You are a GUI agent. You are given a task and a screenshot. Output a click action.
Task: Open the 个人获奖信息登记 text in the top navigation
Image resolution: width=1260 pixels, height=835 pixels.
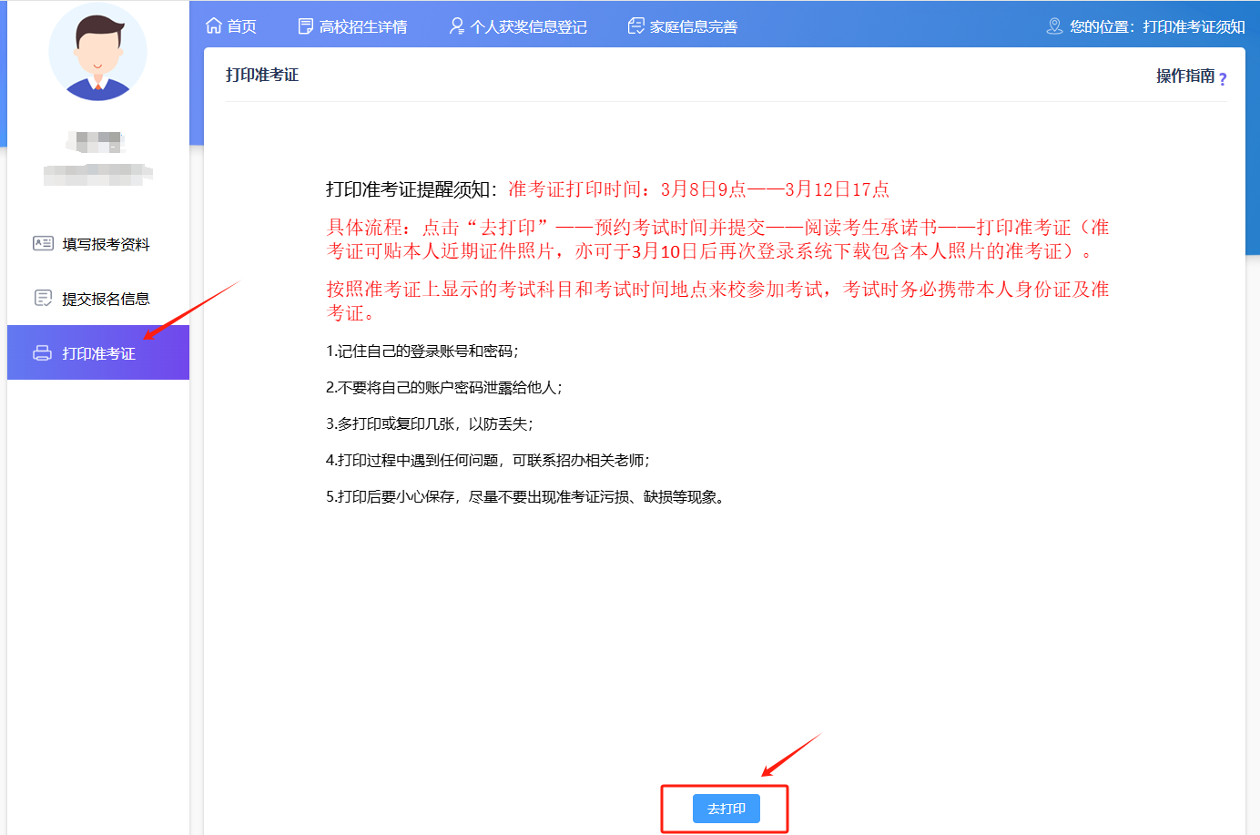[x=528, y=26]
